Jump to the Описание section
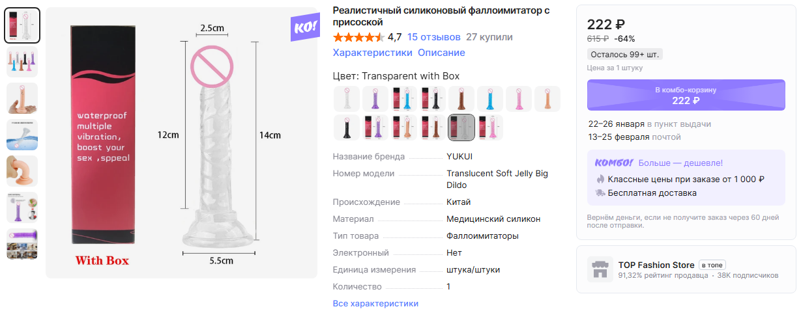This screenshot has height=322, width=801. pyautogui.click(x=441, y=53)
